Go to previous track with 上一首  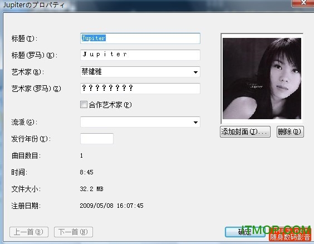29,232
